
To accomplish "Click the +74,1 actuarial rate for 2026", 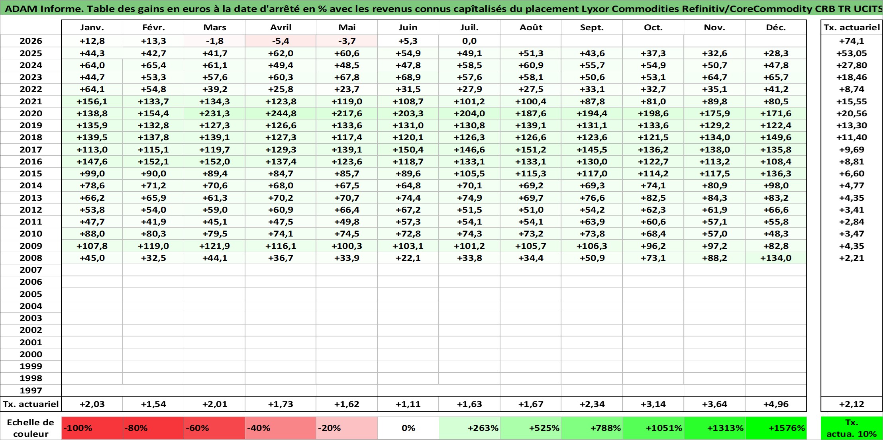I will (852, 41).
